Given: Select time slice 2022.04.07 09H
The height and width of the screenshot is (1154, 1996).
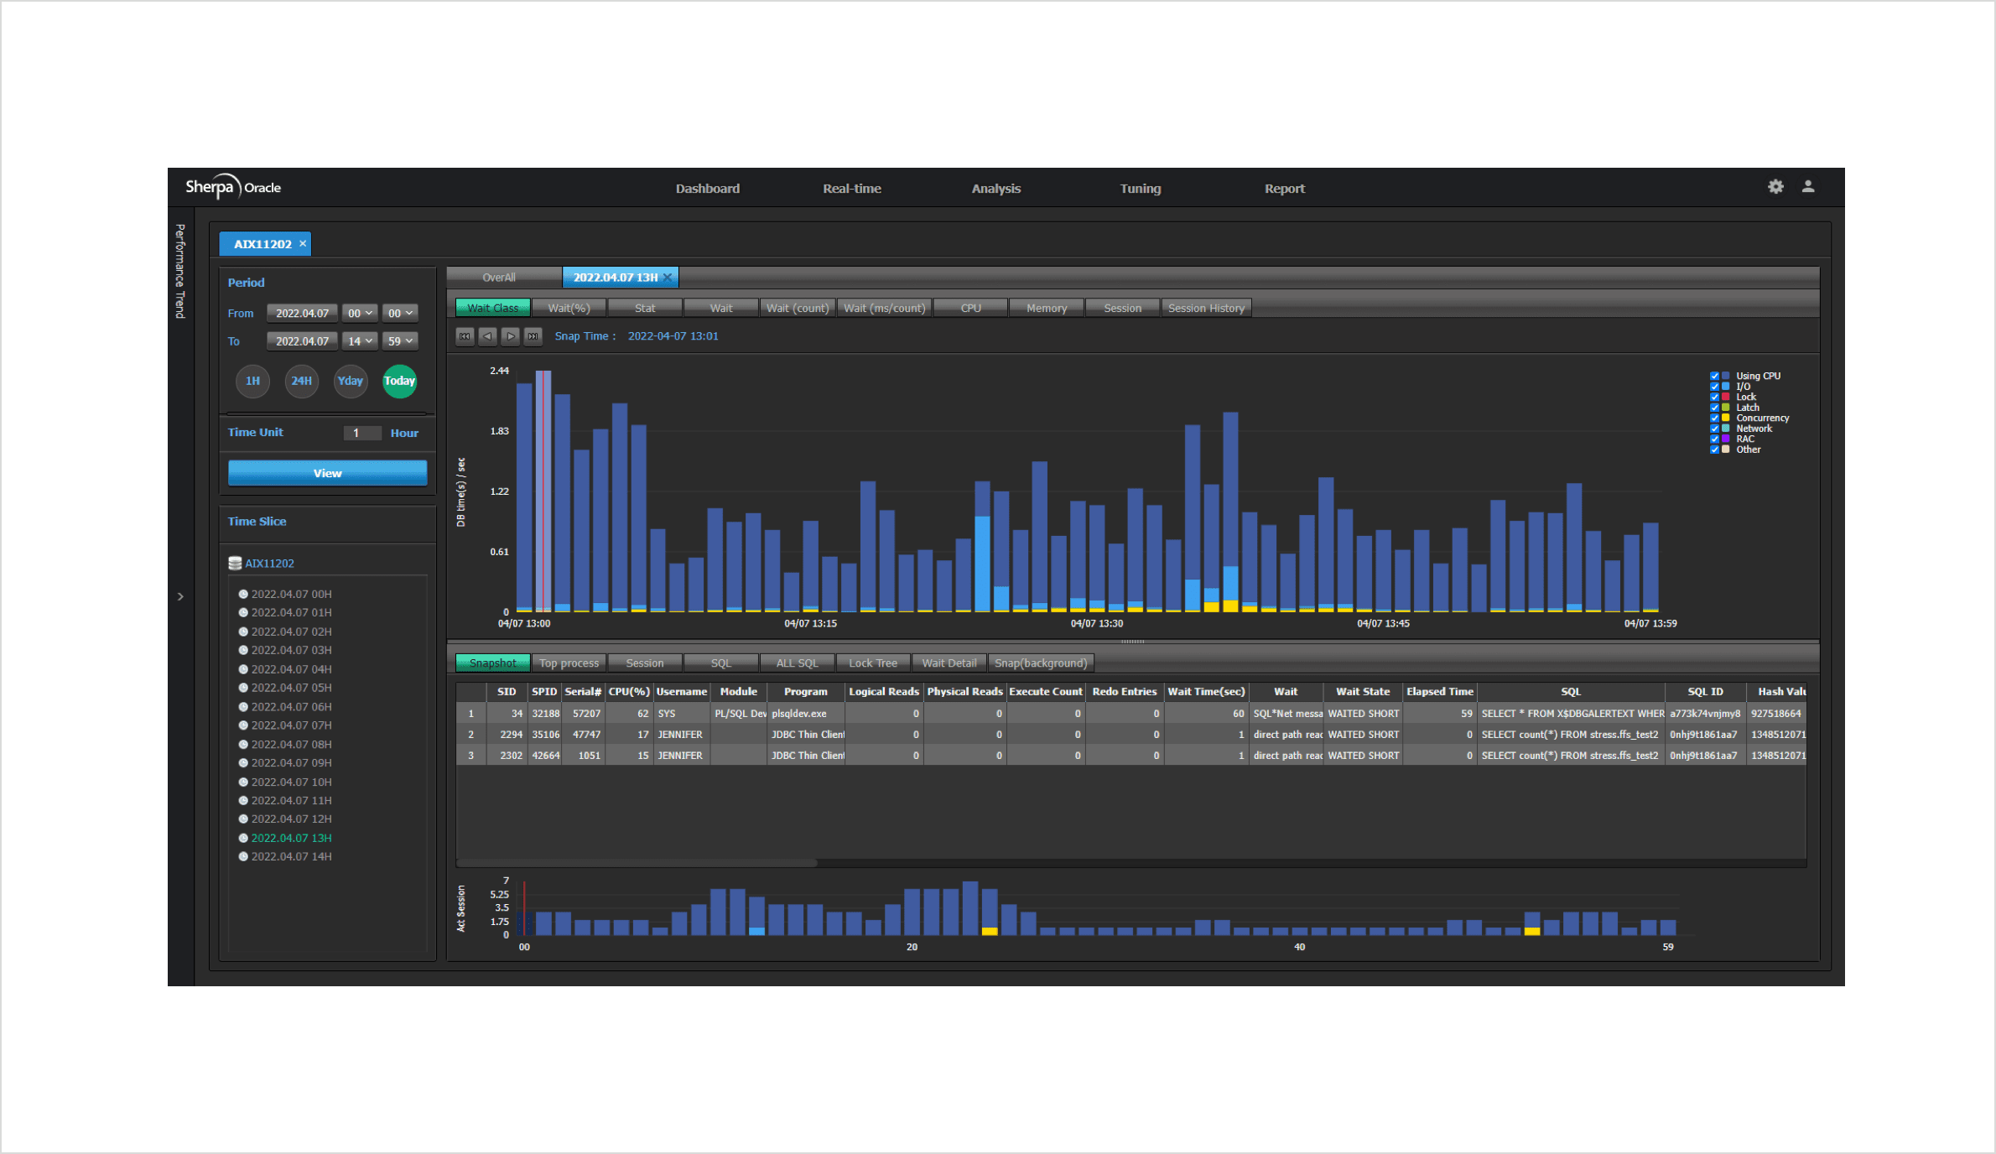Looking at the screenshot, I should tap(291, 763).
